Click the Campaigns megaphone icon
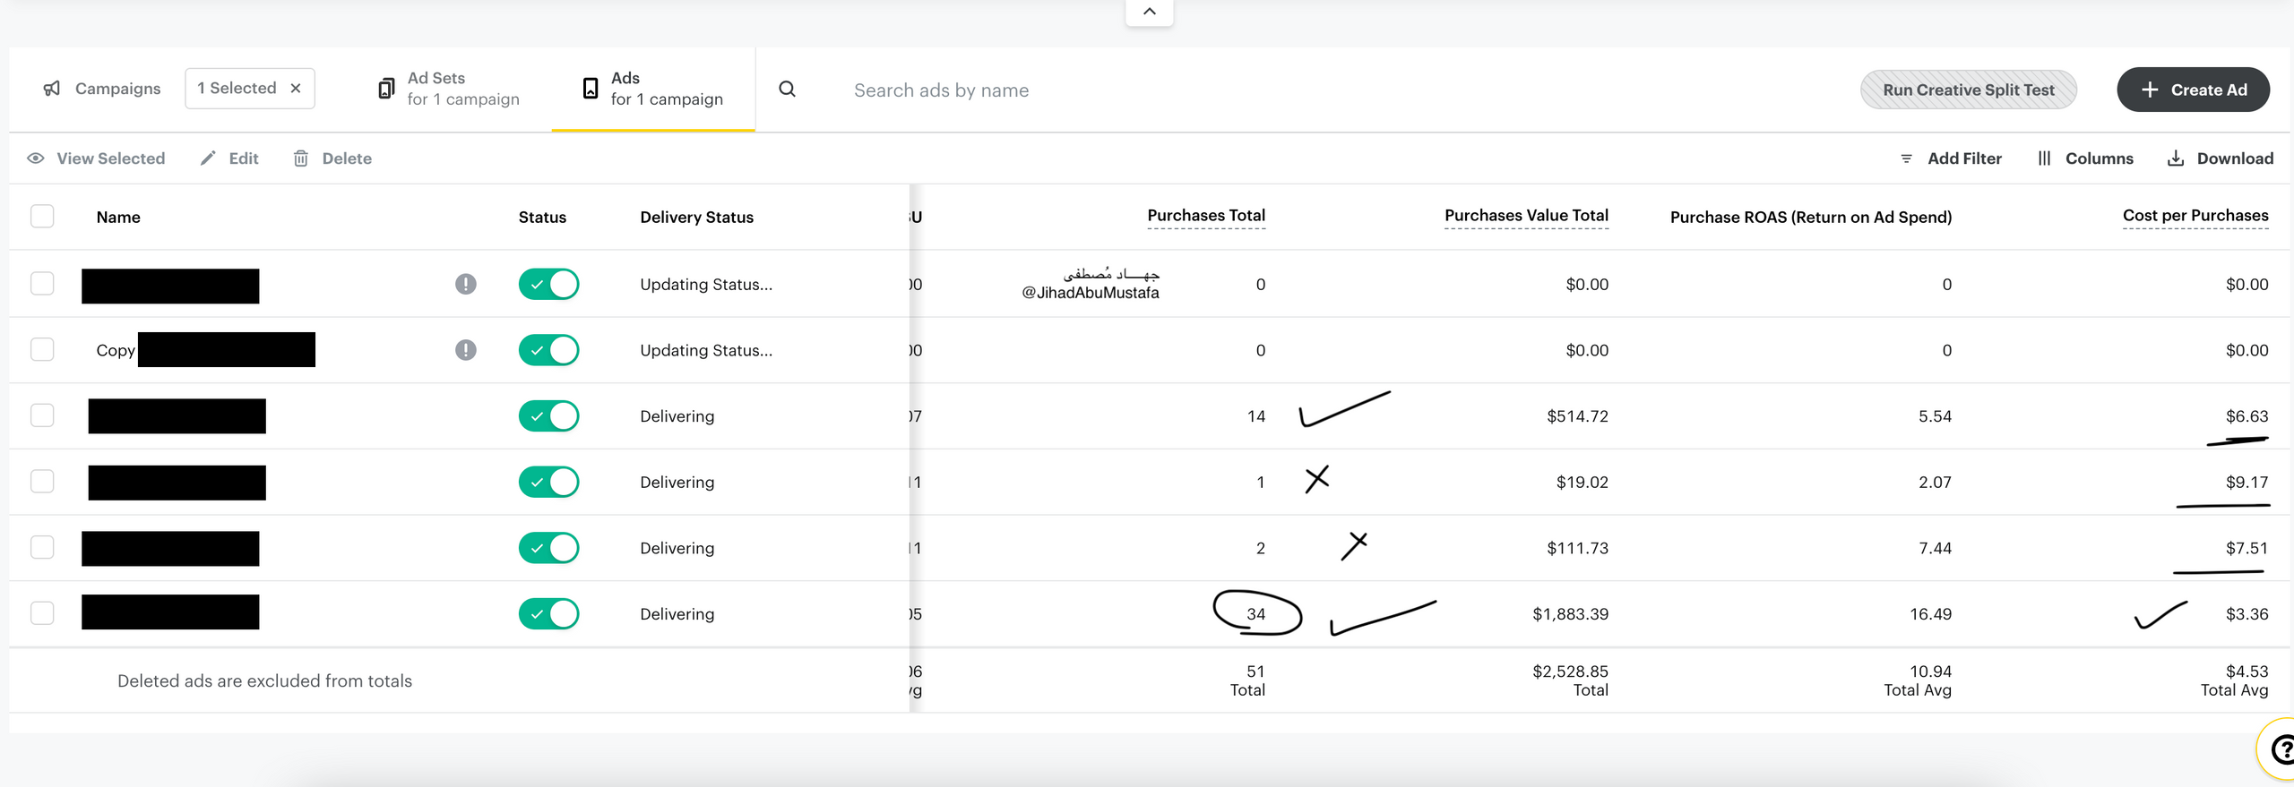 (x=52, y=89)
